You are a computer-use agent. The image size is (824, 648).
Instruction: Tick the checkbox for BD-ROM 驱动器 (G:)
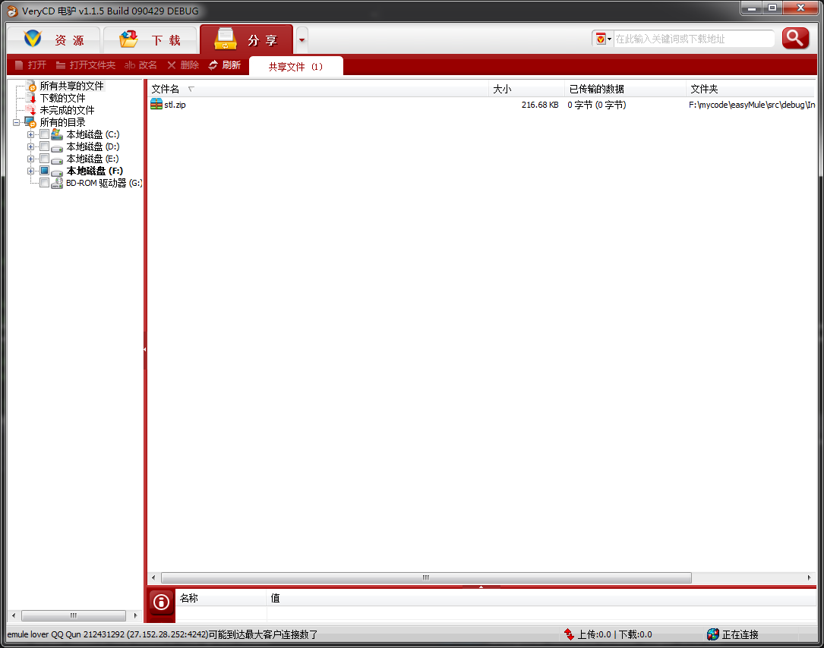tap(45, 183)
